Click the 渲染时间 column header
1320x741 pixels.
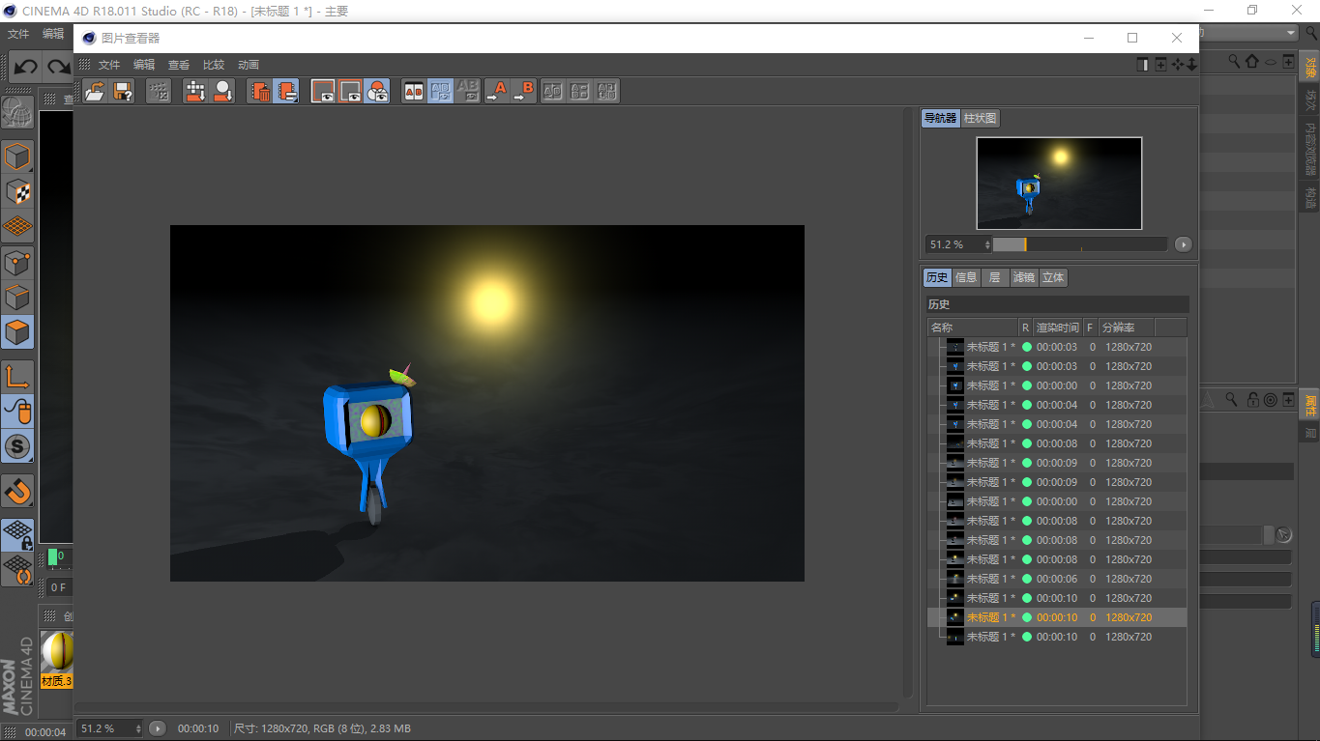coord(1057,328)
